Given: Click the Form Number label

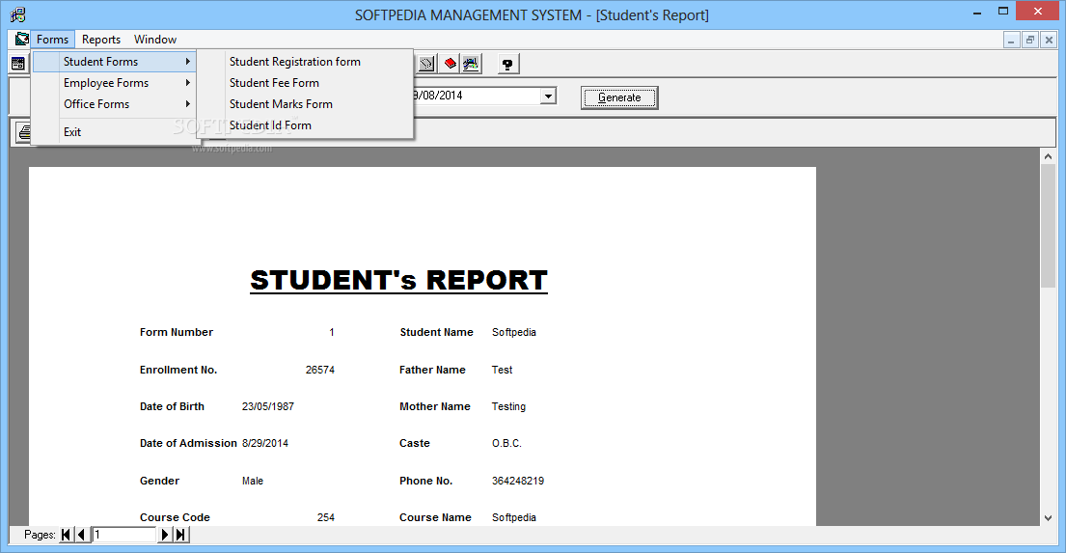Looking at the screenshot, I should (177, 332).
